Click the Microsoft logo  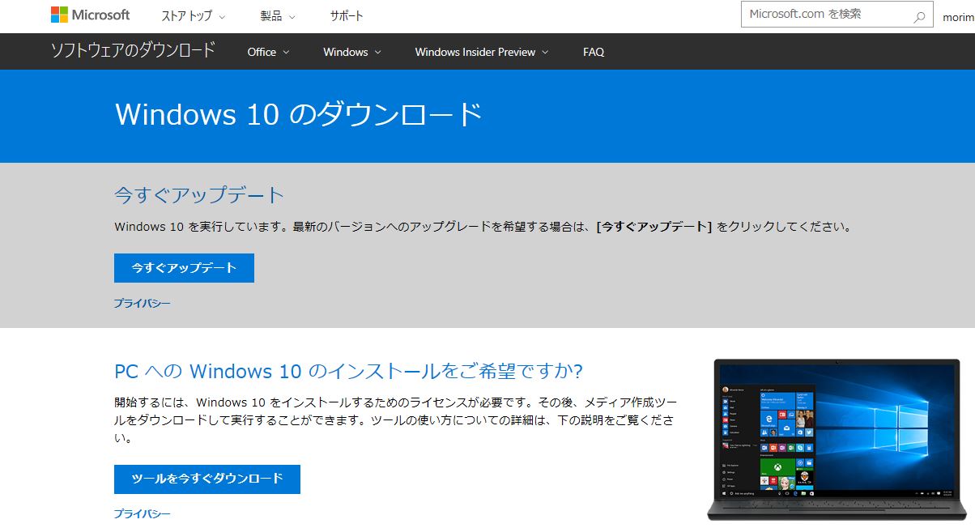point(90,15)
